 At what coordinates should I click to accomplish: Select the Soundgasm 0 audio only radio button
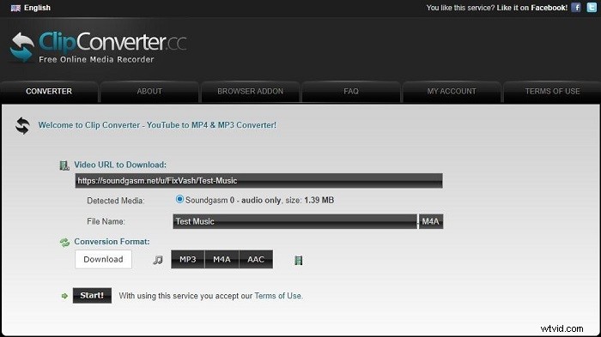pos(179,199)
